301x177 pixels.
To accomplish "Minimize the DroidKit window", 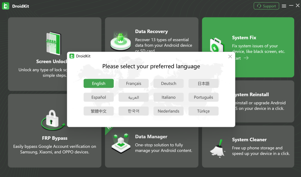I will (x=291, y=5).
